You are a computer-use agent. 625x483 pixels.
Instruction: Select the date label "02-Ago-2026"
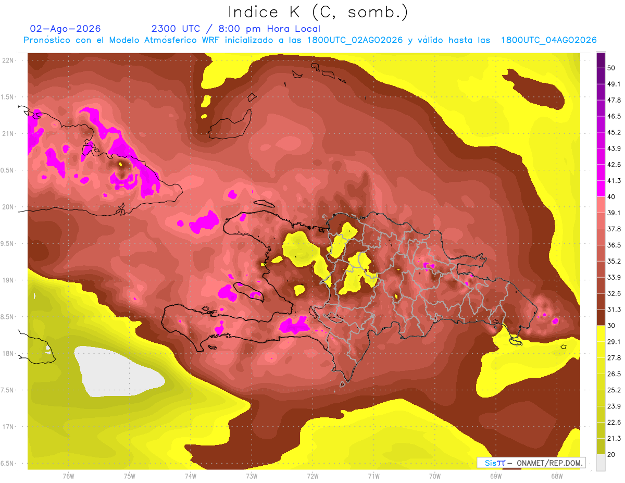coord(66,29)
